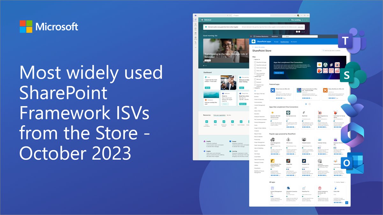This screenshot has width=383, height=215.
Task: Open the Advent Calendar by Accelerator 365 icon
Action: (319, 188)
